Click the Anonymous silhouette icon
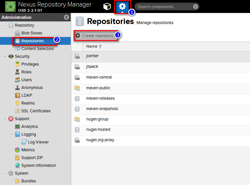 point(18,88)
